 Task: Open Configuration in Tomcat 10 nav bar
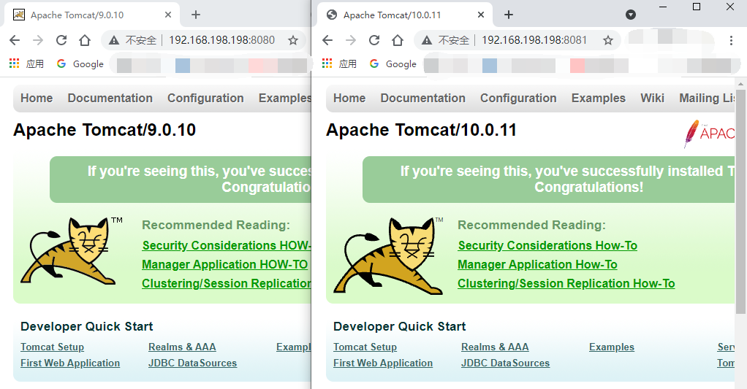point(518,98)
